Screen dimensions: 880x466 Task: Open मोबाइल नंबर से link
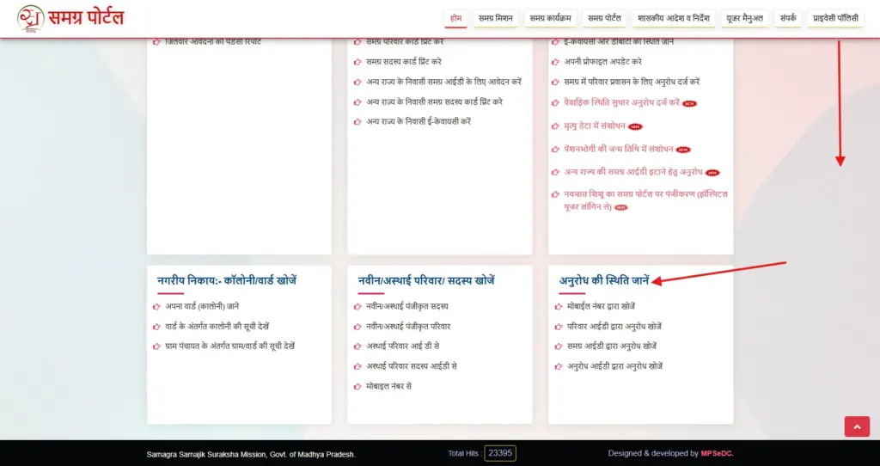388,386
